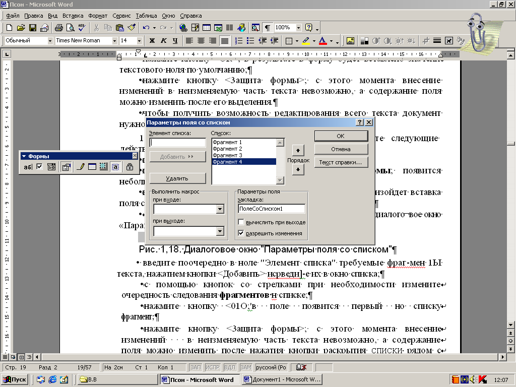
Task: Apply numbered list formatting
Action: [238, 41]
